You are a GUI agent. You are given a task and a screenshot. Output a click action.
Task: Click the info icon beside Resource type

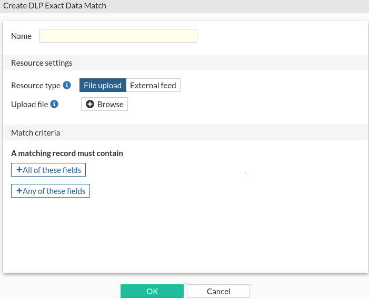tap(67, 85)
